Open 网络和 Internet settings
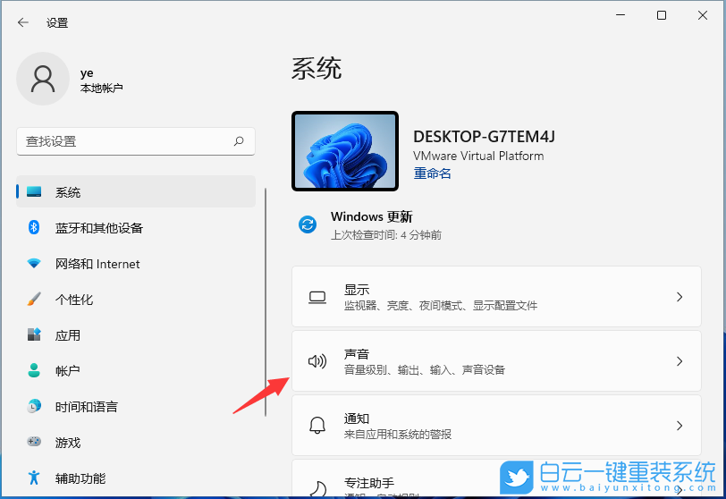This screenshot has width=726, height=499. pyautogui.click(x=136, y=264)
